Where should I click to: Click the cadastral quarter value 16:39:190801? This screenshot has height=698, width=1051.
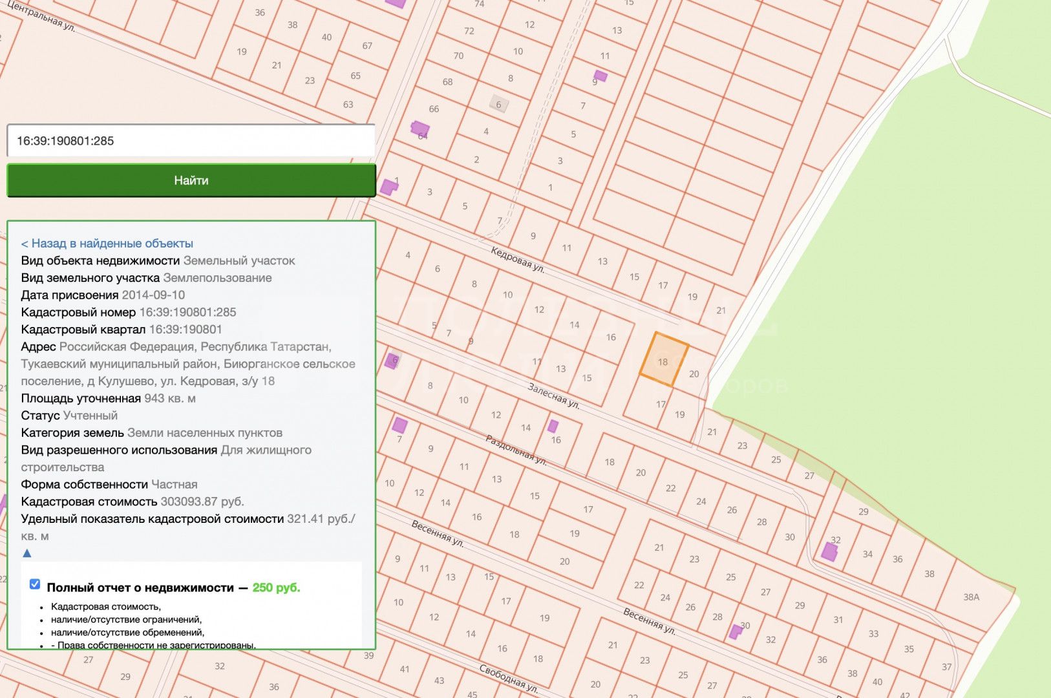[x=186, y=330]
